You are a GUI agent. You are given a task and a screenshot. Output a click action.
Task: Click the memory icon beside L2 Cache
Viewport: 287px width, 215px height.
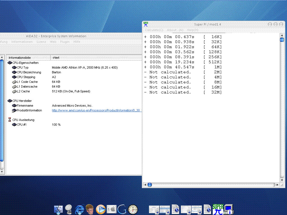pos(14,92)
